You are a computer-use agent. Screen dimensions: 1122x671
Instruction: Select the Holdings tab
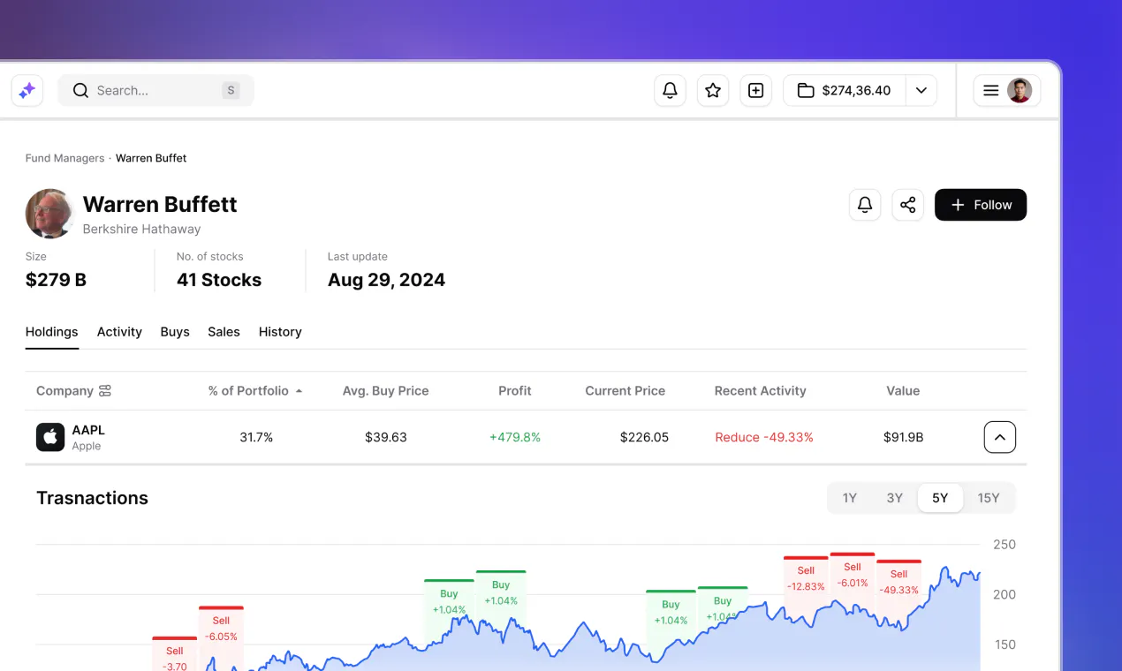click(x=51, y=332)
